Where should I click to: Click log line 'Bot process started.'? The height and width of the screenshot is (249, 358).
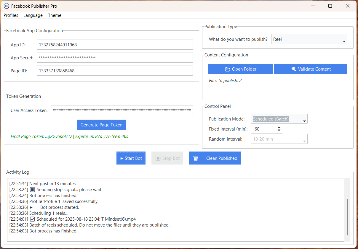click(x=44, y=207)
